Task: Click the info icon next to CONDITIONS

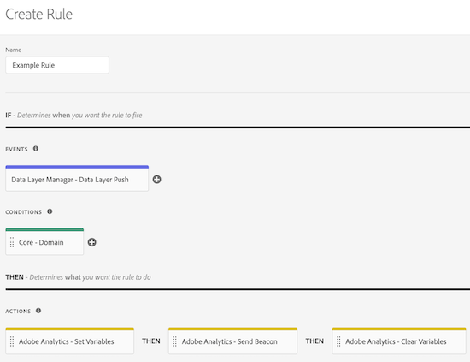Action: coord(50,211)
